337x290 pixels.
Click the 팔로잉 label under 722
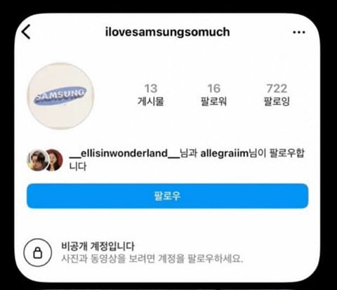[x=277, y=101]
